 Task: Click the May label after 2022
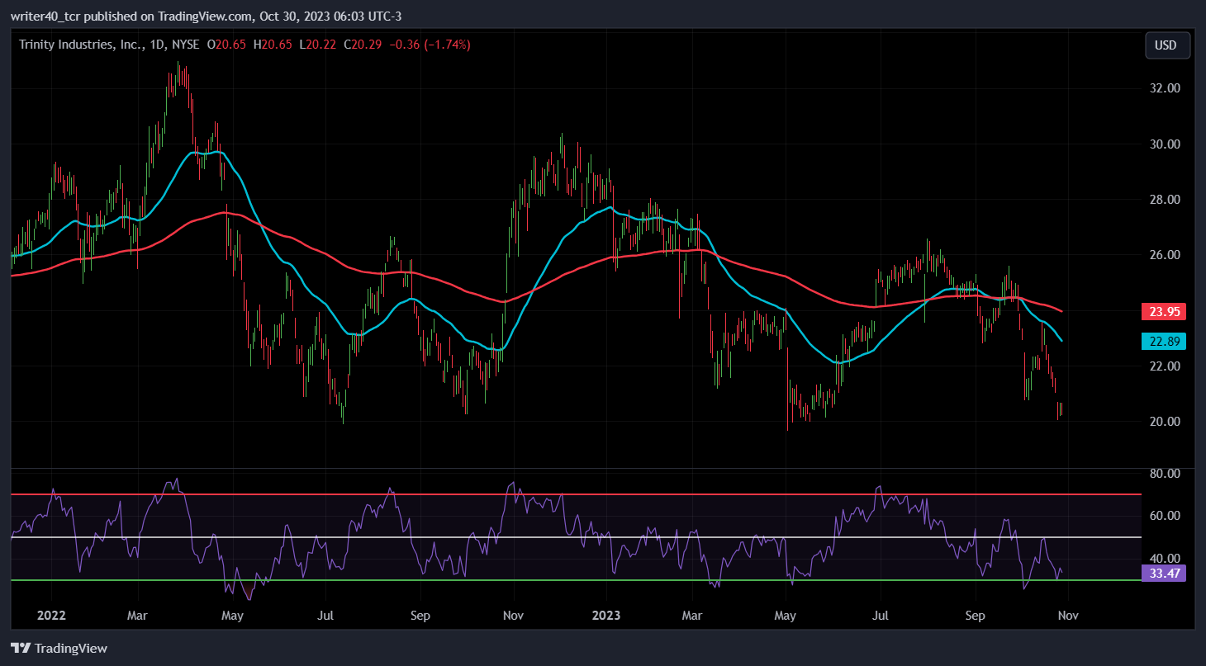tap(232, 616)
